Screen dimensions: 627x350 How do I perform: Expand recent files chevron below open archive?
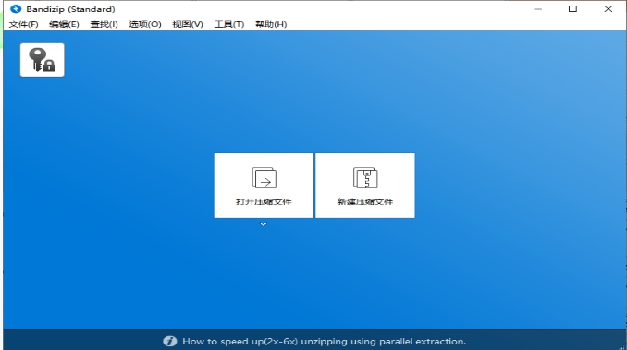[x=264, y=224]
